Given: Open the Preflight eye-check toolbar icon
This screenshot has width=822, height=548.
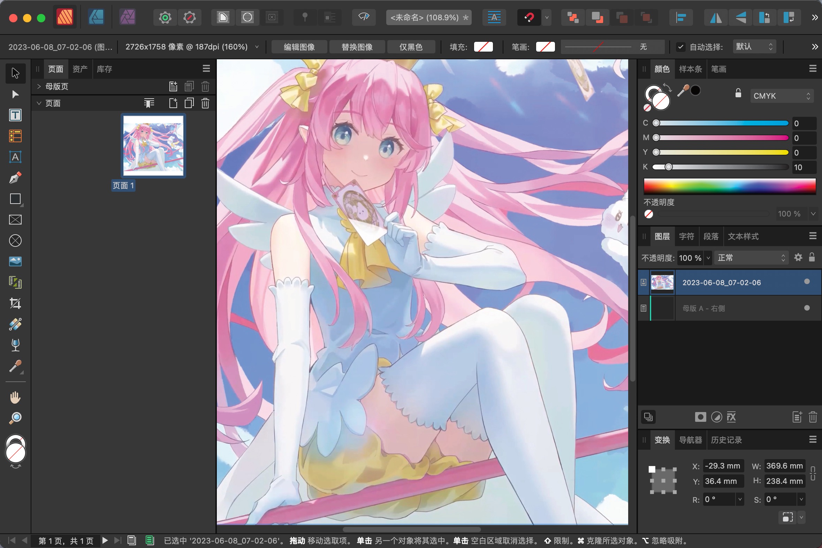Looking at the screenshot, I should pyautogui.click(x=364, y=17).
